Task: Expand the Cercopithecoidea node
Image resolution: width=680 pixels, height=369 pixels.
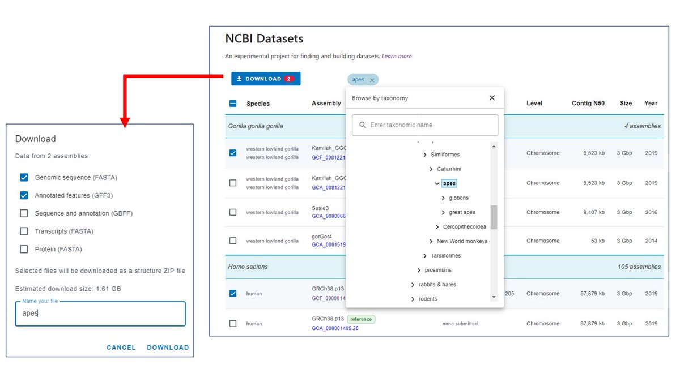Action: coord(437,227)
